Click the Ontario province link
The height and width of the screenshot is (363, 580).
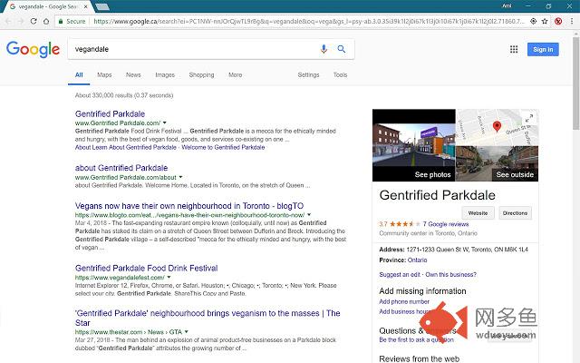click(x=417, y=260)
